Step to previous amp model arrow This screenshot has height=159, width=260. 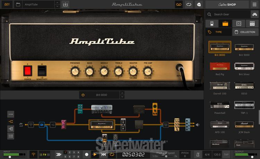click(x=122, y=93)
